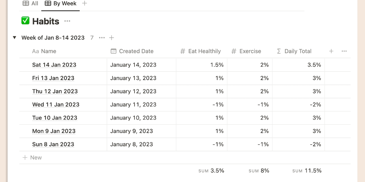Click the Eat Healthily SUM 3.5% calculation
This screenshot has width=365, height=182.
(211, 171)
